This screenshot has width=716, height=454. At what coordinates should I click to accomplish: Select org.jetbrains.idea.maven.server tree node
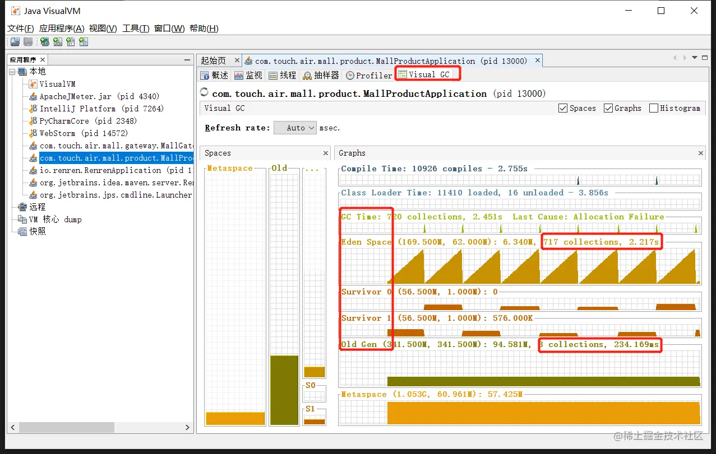pos(117,182)
